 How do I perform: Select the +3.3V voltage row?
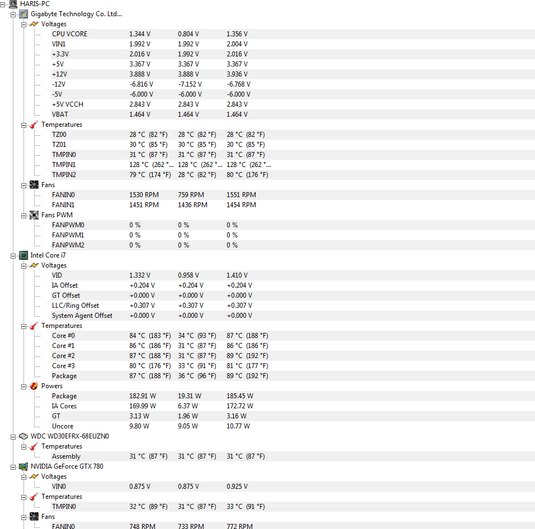click(293, 54)
